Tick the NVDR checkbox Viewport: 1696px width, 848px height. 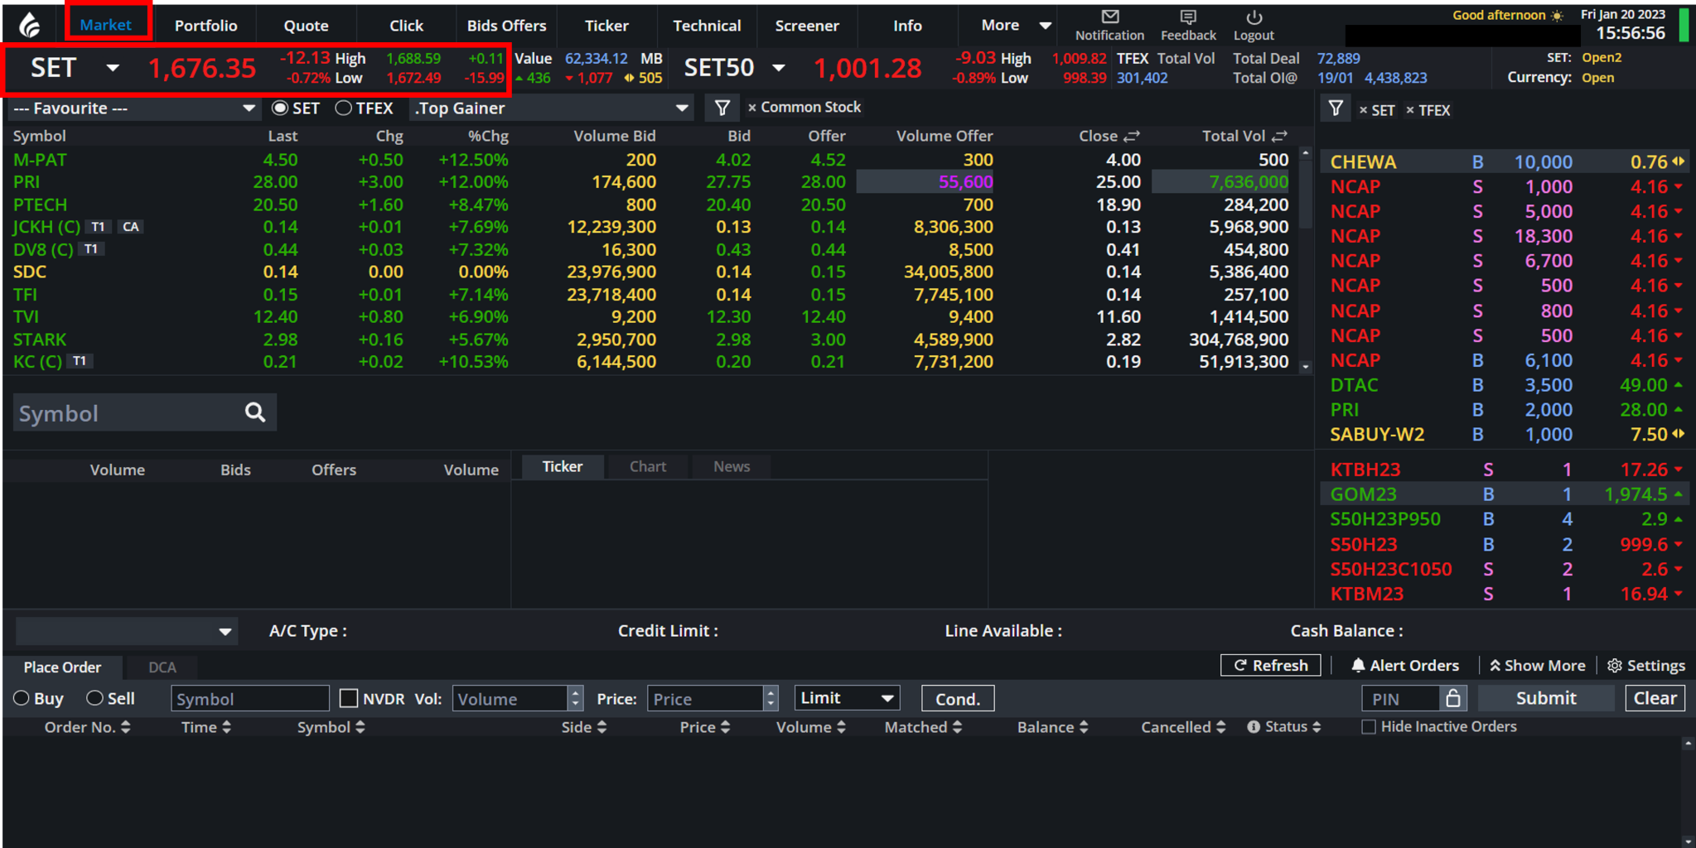[x=349, y=698]
